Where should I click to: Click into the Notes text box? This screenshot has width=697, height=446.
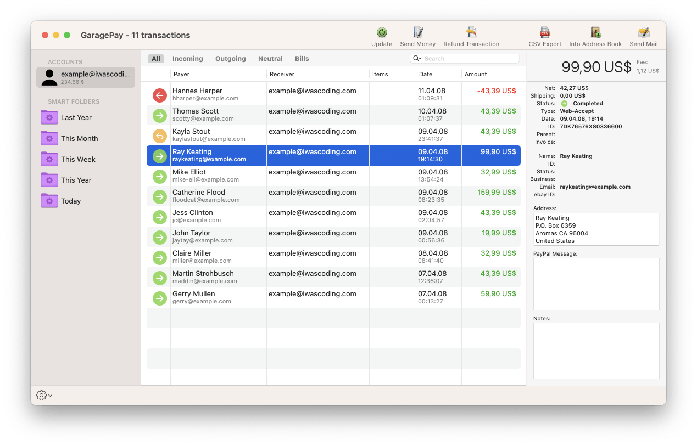pyautogui.click(x=596, y=351)
